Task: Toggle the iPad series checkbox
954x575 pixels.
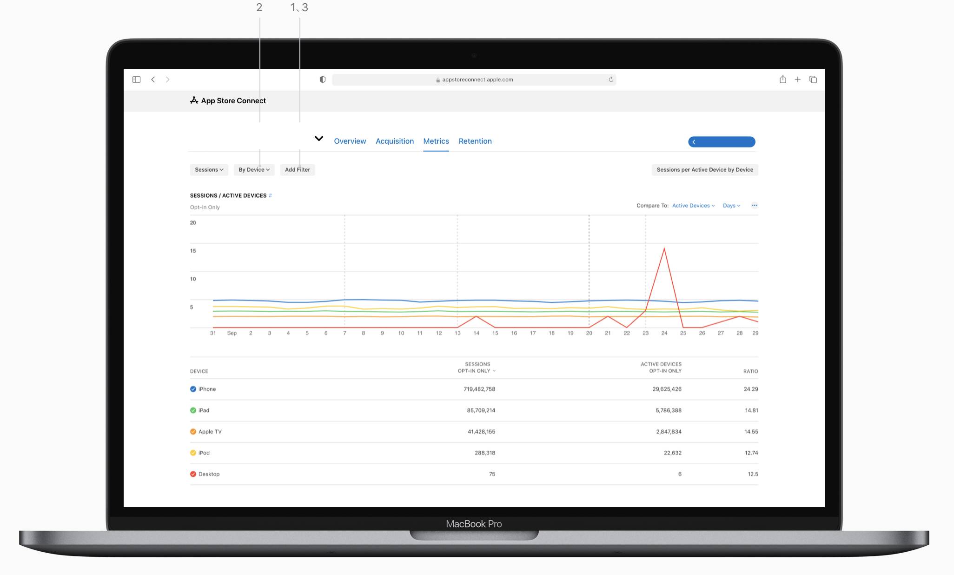Action: 193,410
